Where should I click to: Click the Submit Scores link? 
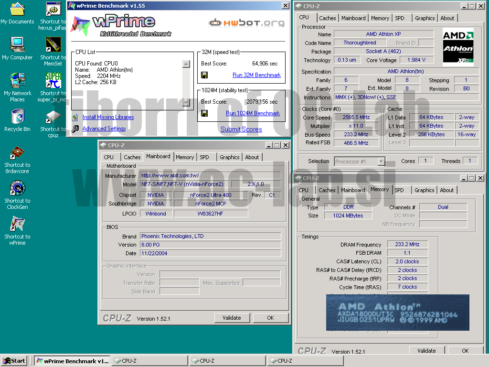click(241, 129)
